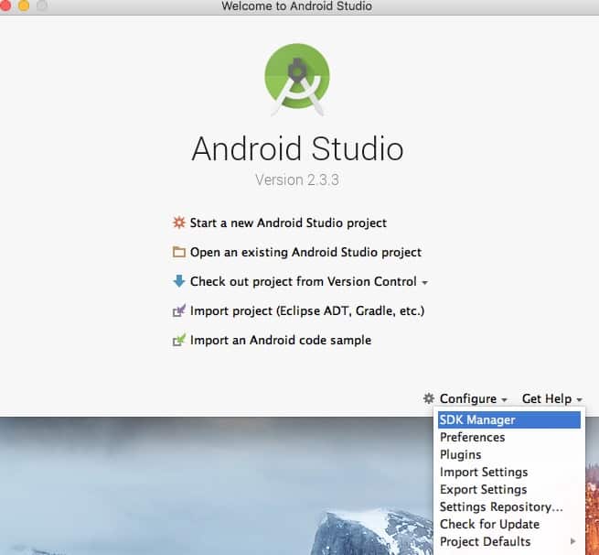
Task: Check out project from Version Control
Action: pyautogui.click(x=304, y=281)
